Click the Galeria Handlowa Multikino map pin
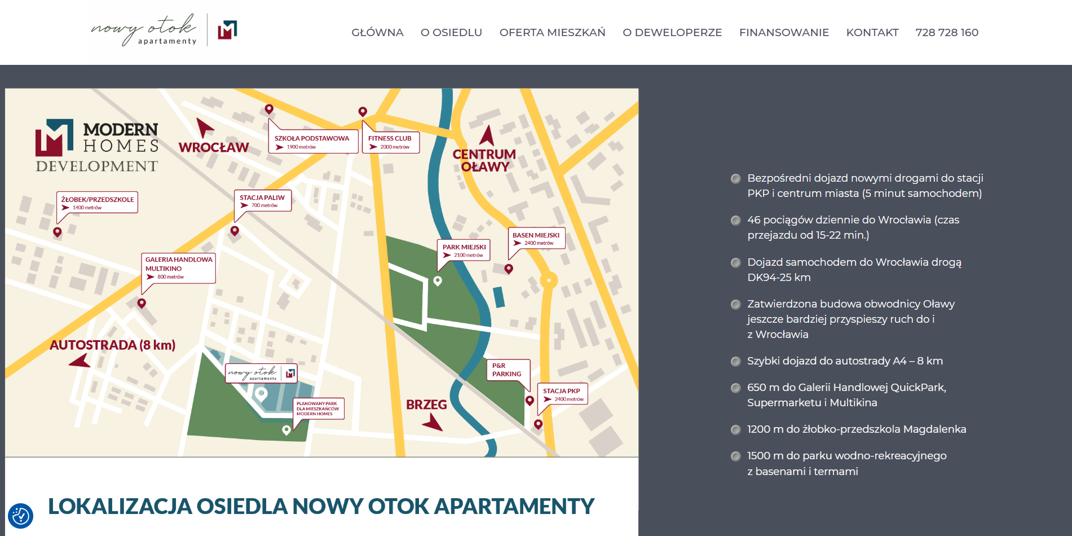 coord(142,303)
